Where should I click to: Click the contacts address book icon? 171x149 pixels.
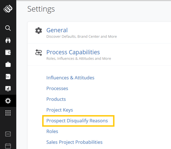(8, 77)
